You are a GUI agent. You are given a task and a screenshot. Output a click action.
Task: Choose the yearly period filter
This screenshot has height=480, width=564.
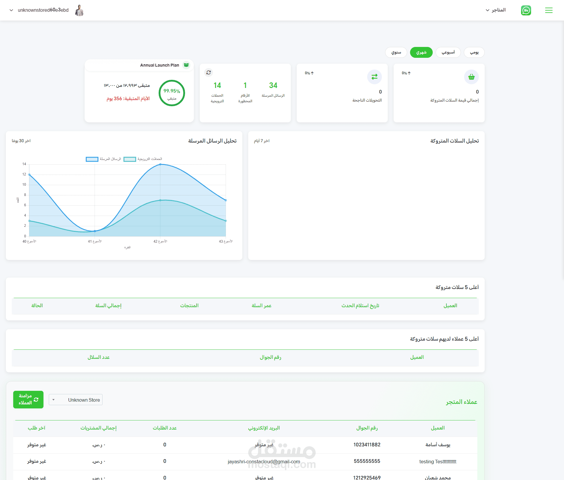click(x=396, y=53)
